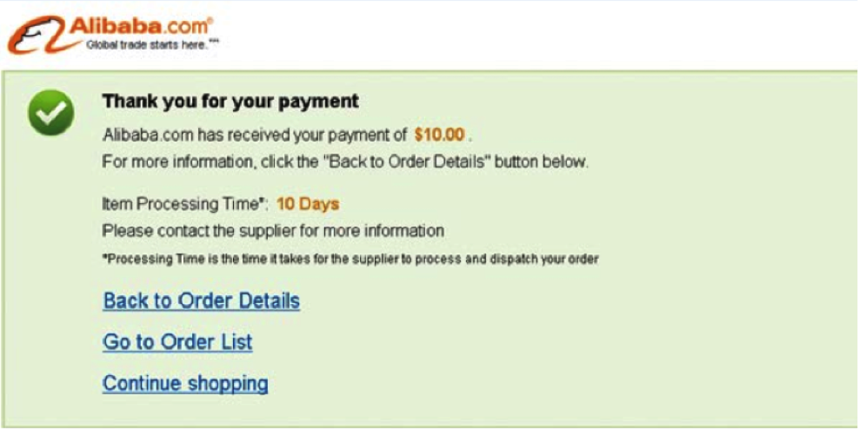Click the small Processing Time footnote text

pyautogui.click(x=350, y=260)
